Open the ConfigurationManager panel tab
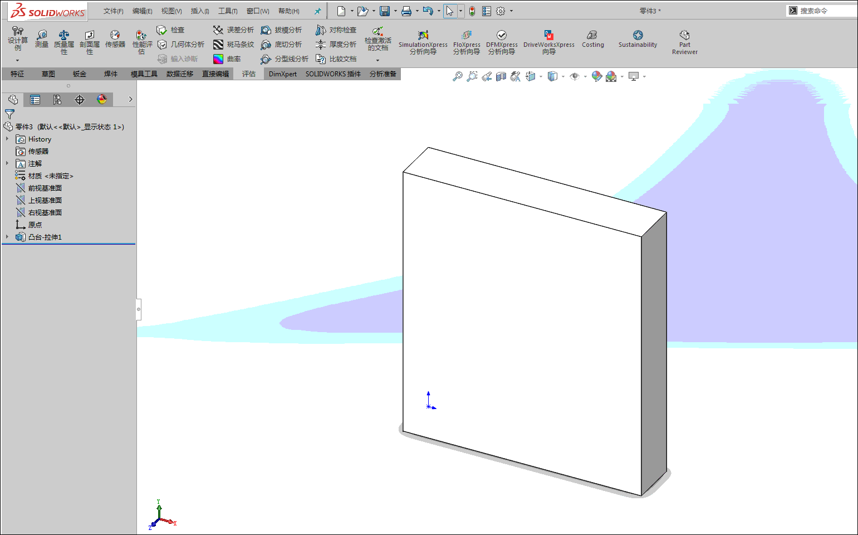The image size is (858, 535). pyautogui.click(x=57, y=100)
